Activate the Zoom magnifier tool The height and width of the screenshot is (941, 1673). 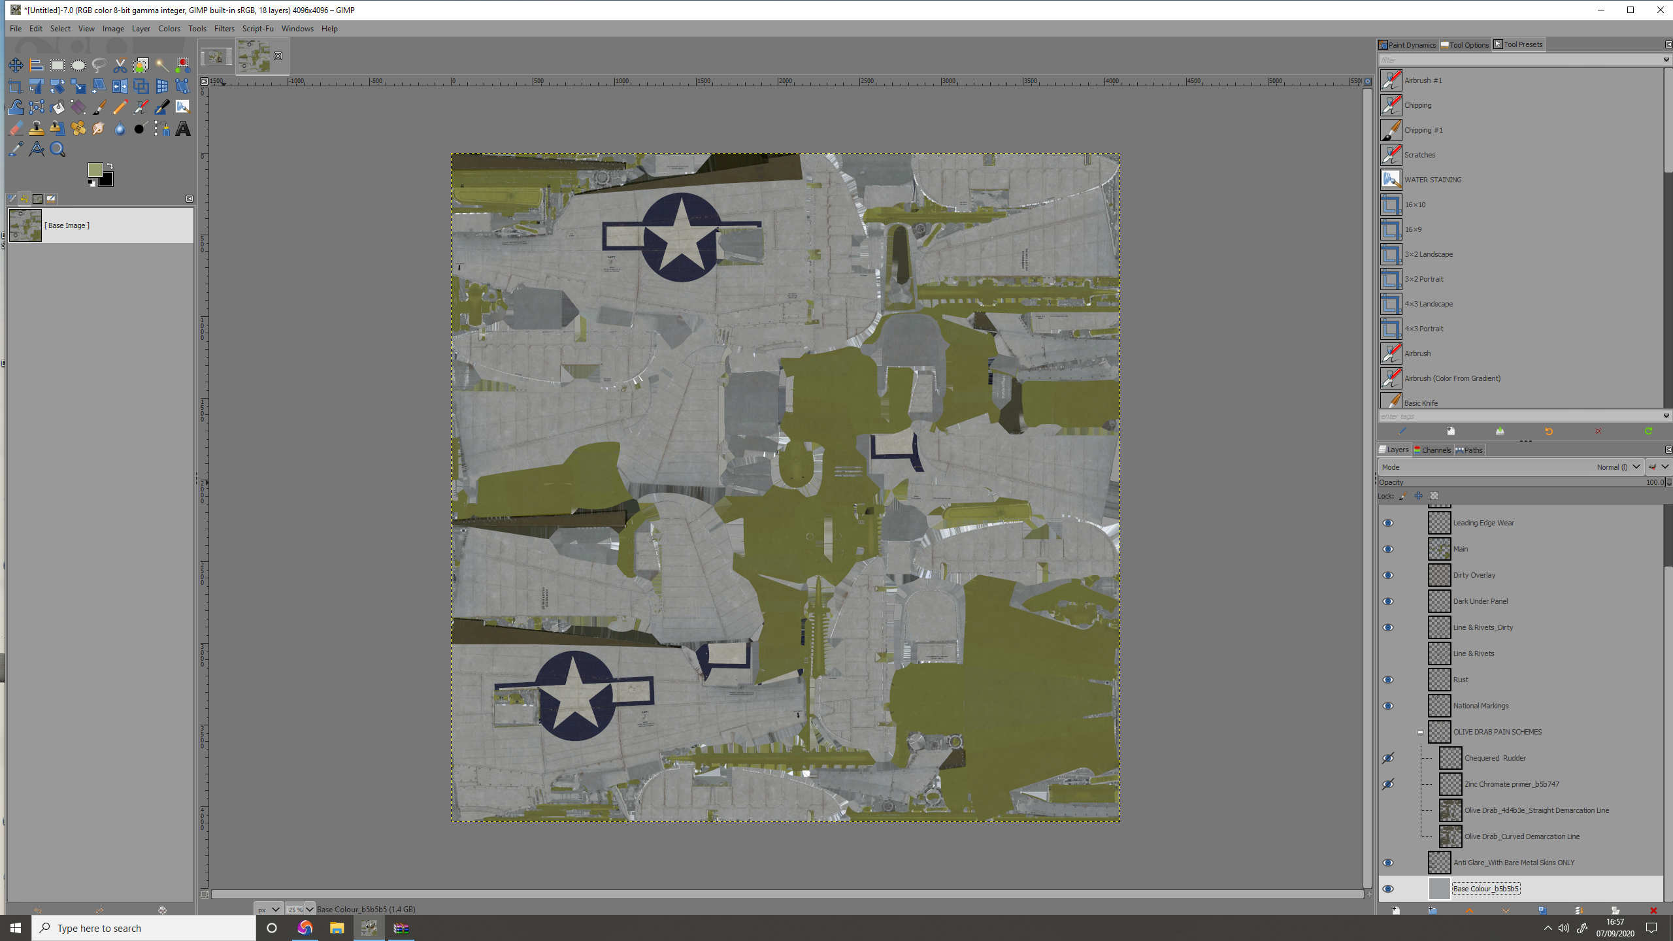pyautogui.click(x=58, y=150)
